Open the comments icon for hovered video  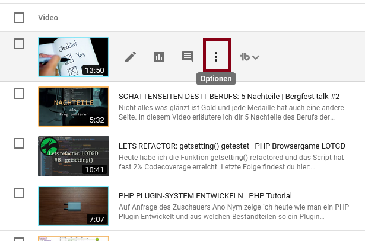click(x=188, y=57)
